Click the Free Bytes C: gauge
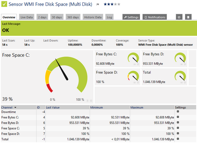197x143 pixels. pyautogui.click(x=133, y=58)
